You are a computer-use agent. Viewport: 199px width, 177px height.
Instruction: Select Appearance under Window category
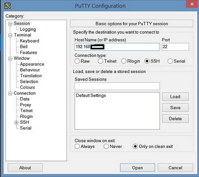[x=32, y=64]
